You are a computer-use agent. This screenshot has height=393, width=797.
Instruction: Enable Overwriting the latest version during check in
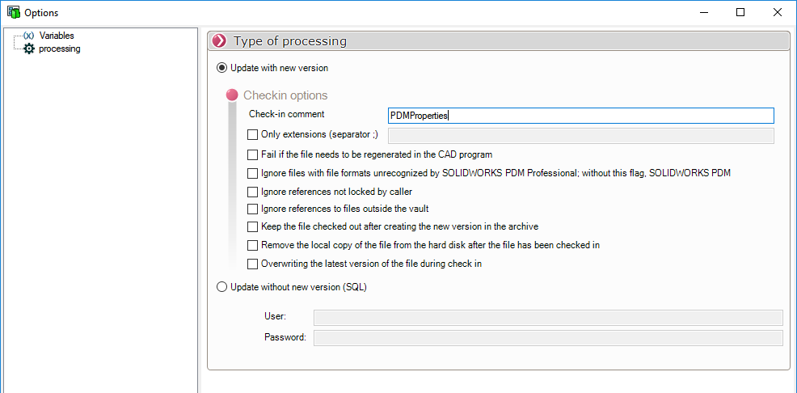click(x=253, y=264)
